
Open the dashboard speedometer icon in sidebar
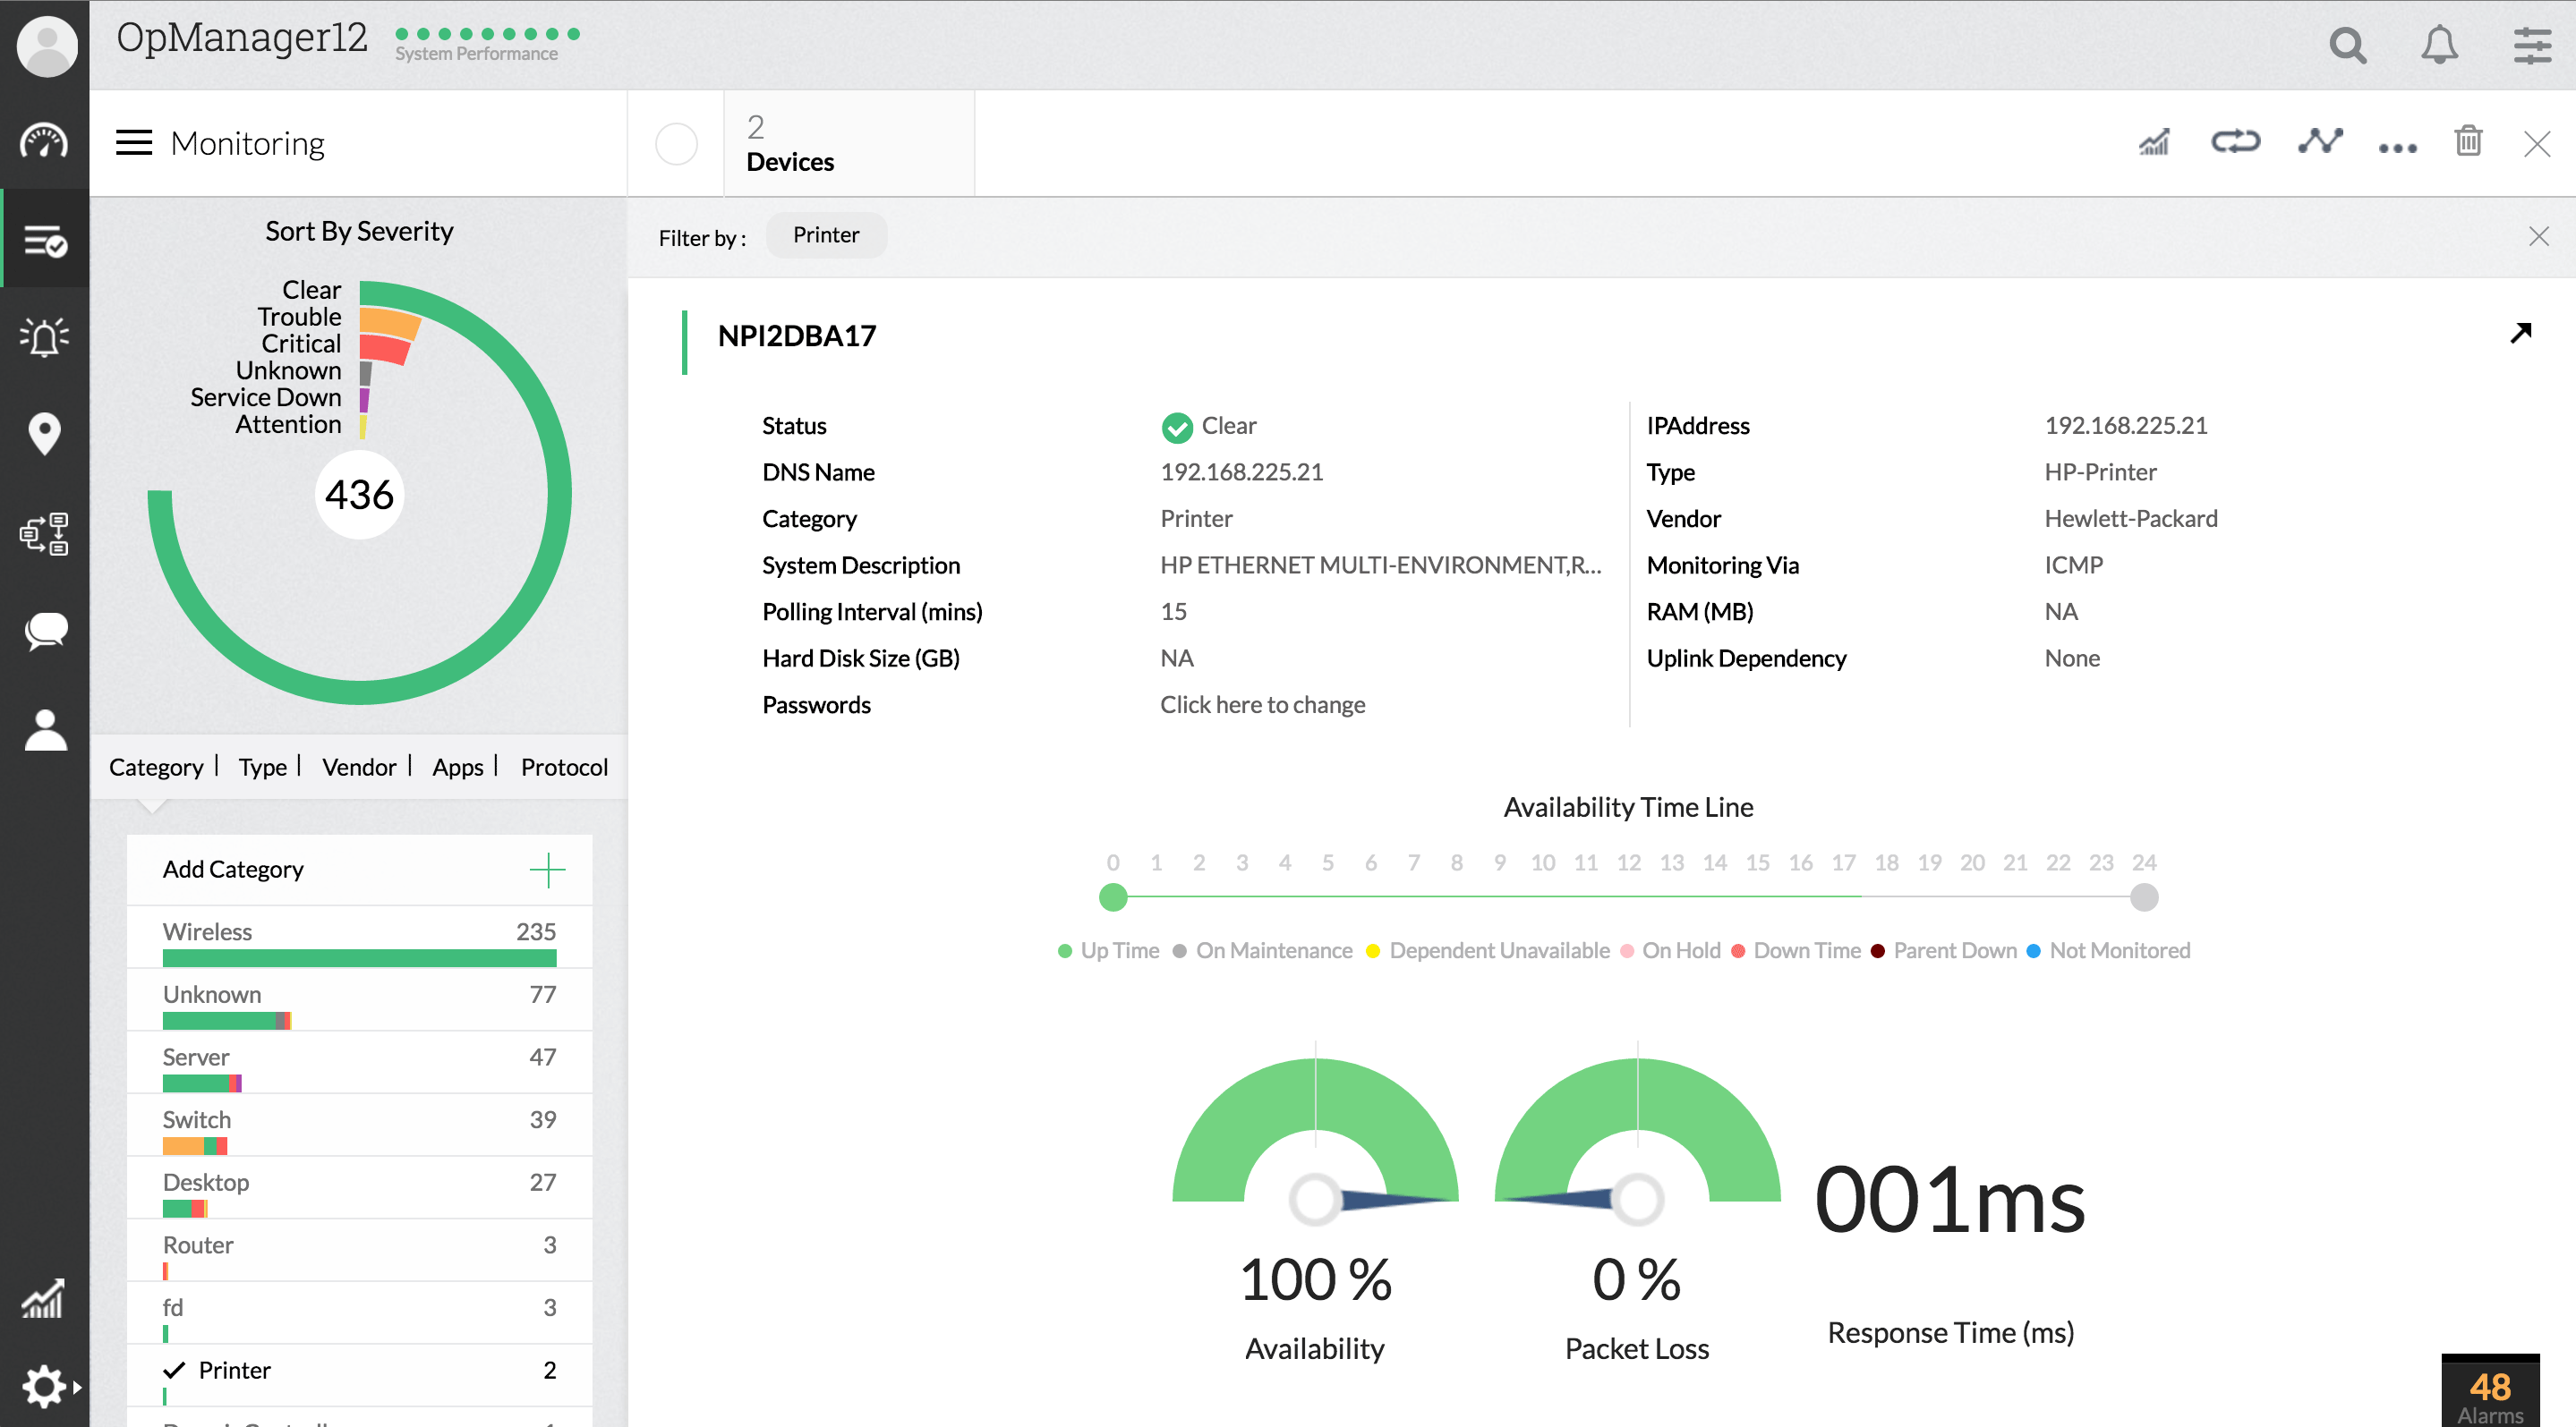click(44, 142)
